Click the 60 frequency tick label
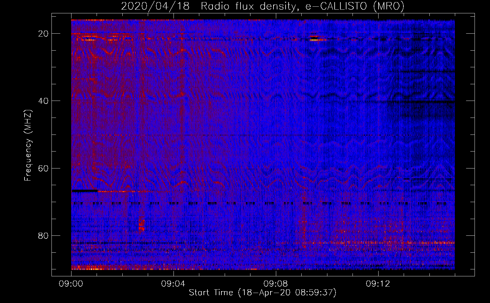 coord(44,168)
